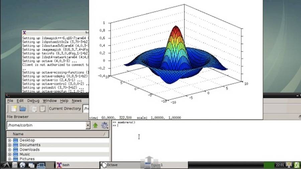Open the Debug menu
Screen dimensions: 301x169
(33, 101)
